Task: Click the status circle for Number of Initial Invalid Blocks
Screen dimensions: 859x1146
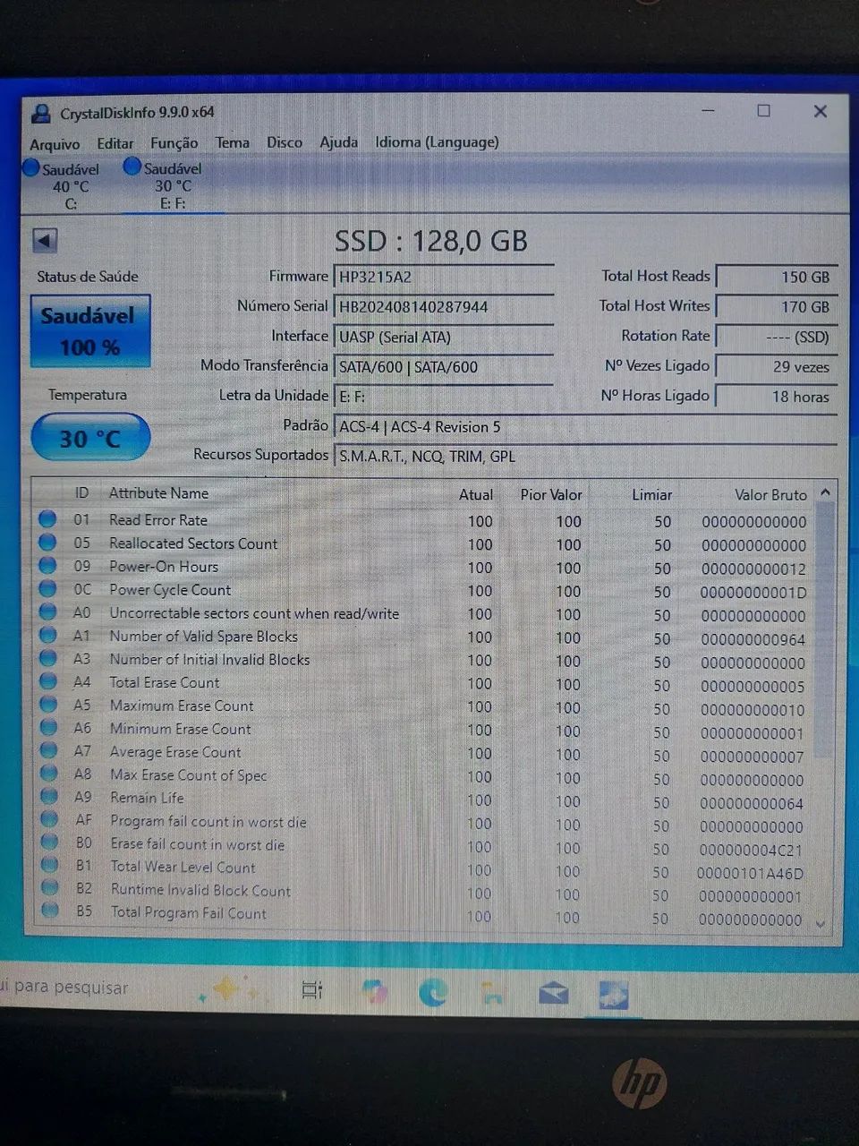Action: click(x=47, y=659)
